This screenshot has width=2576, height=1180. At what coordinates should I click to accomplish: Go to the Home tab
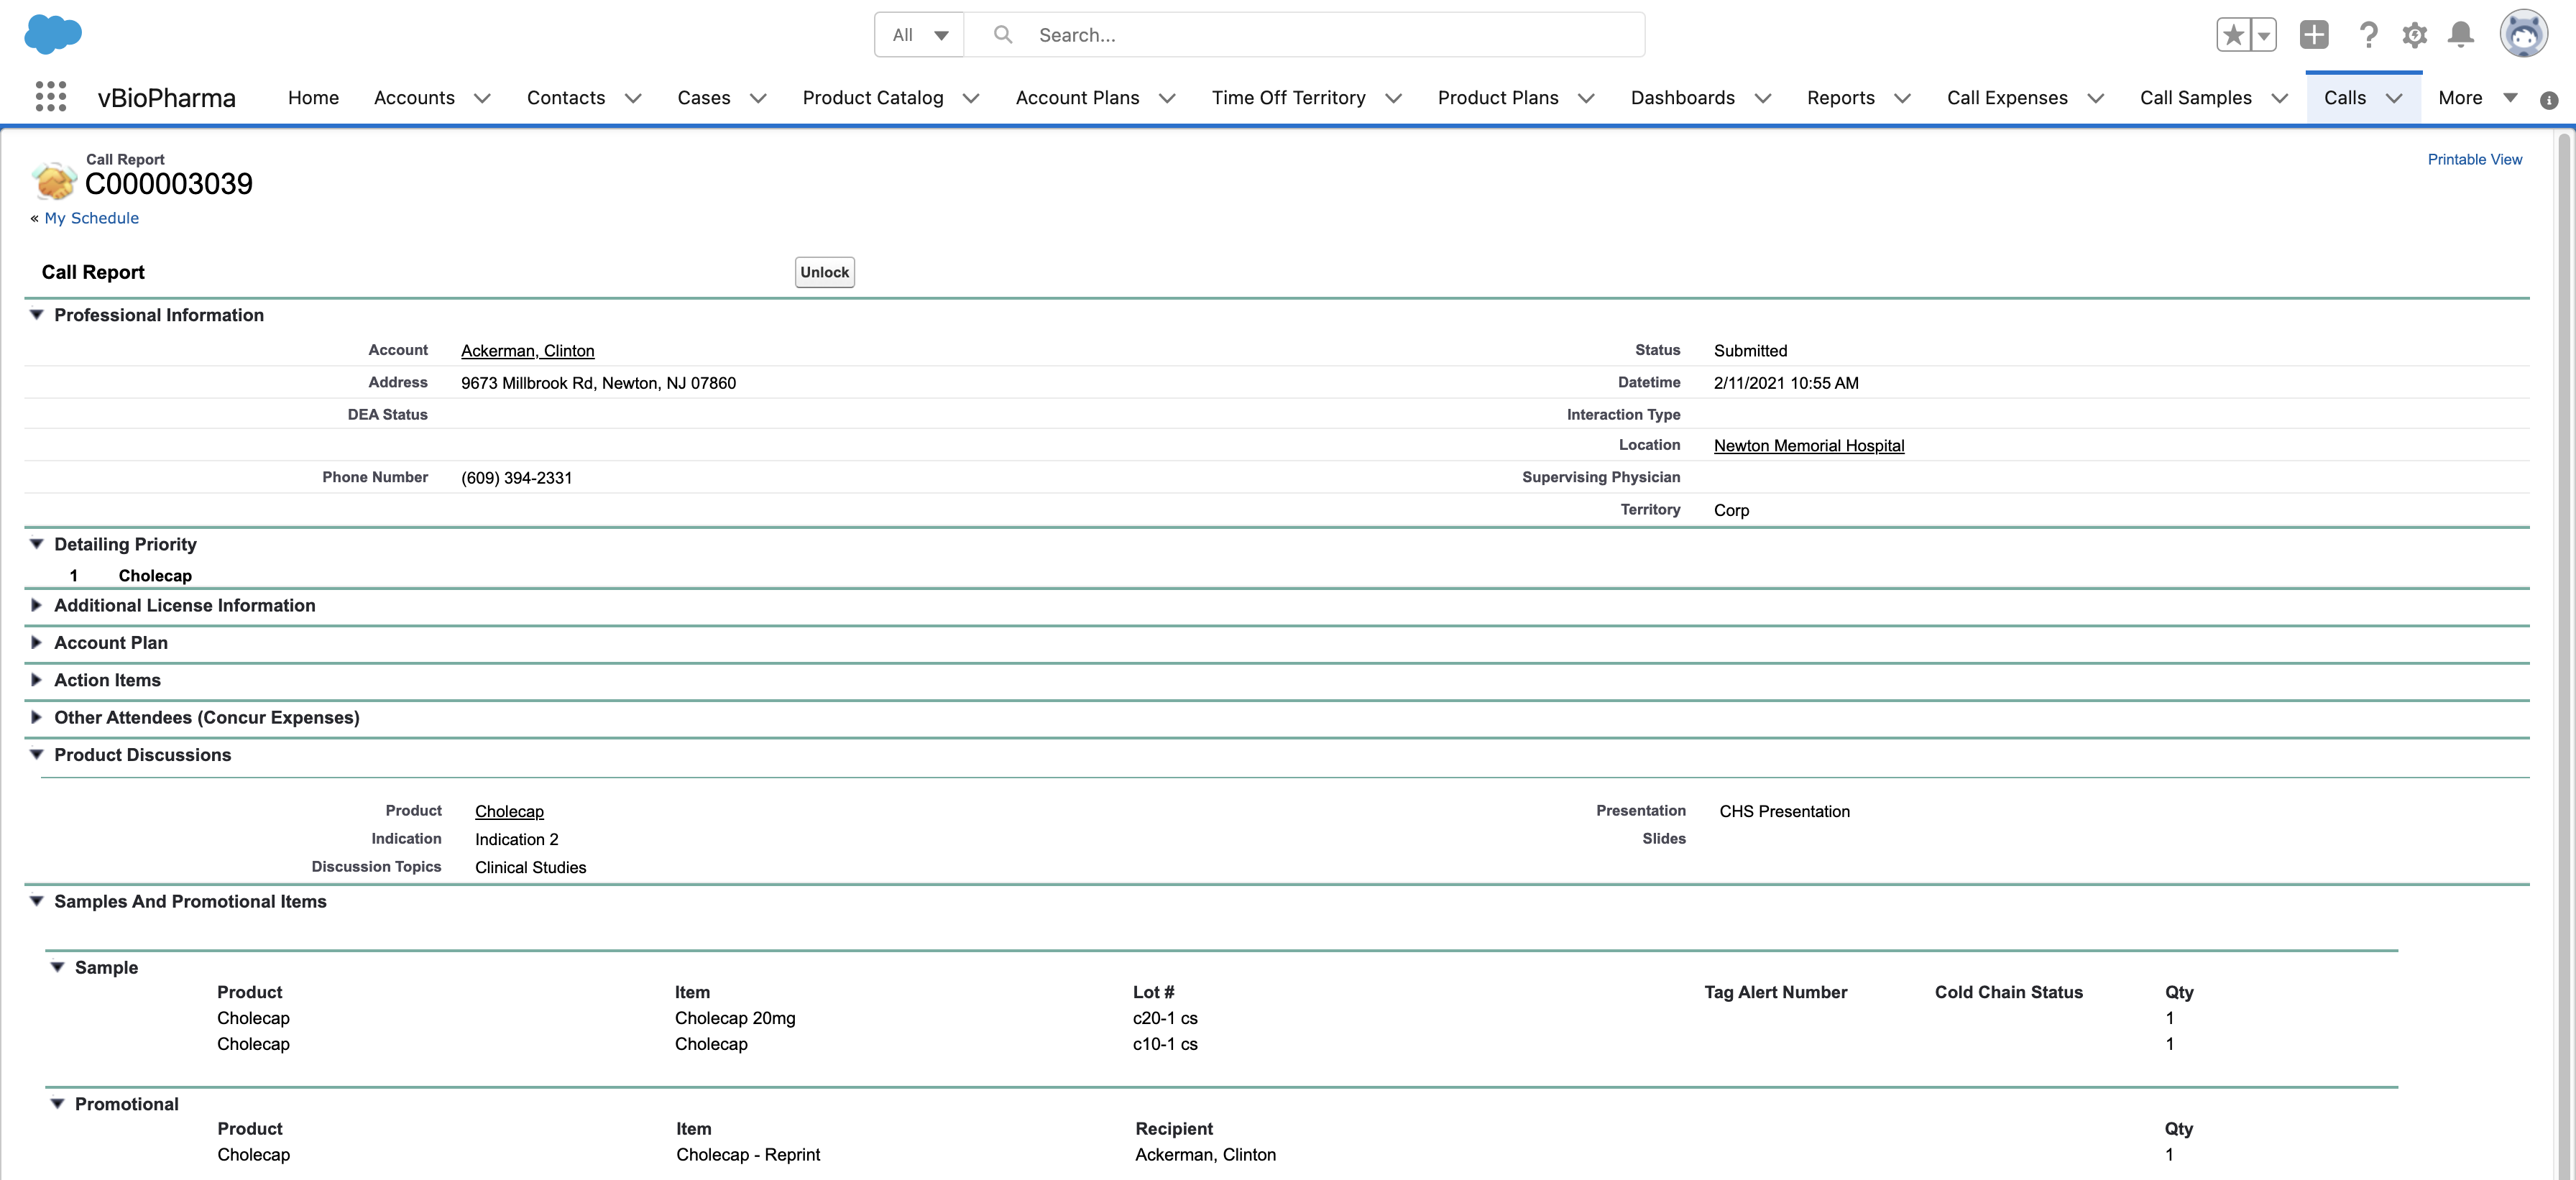[313, 98]
